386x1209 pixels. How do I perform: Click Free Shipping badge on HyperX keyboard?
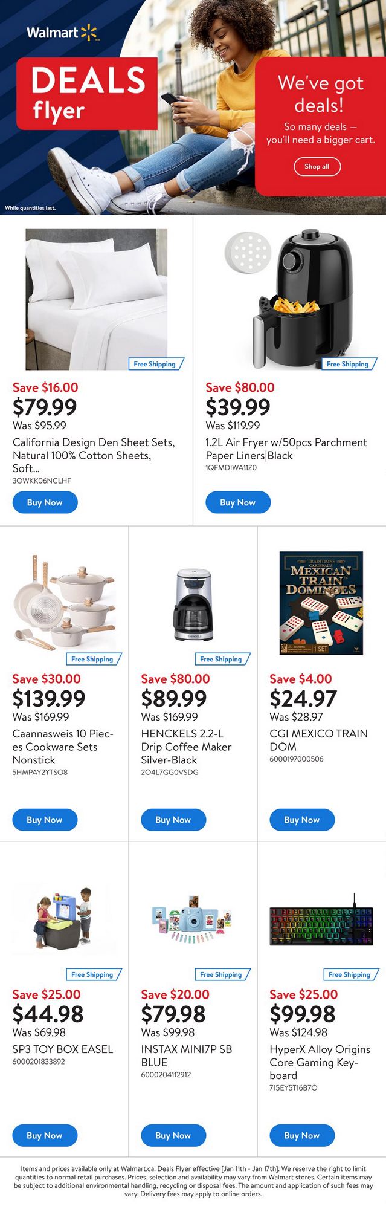(x=350, y=974)
